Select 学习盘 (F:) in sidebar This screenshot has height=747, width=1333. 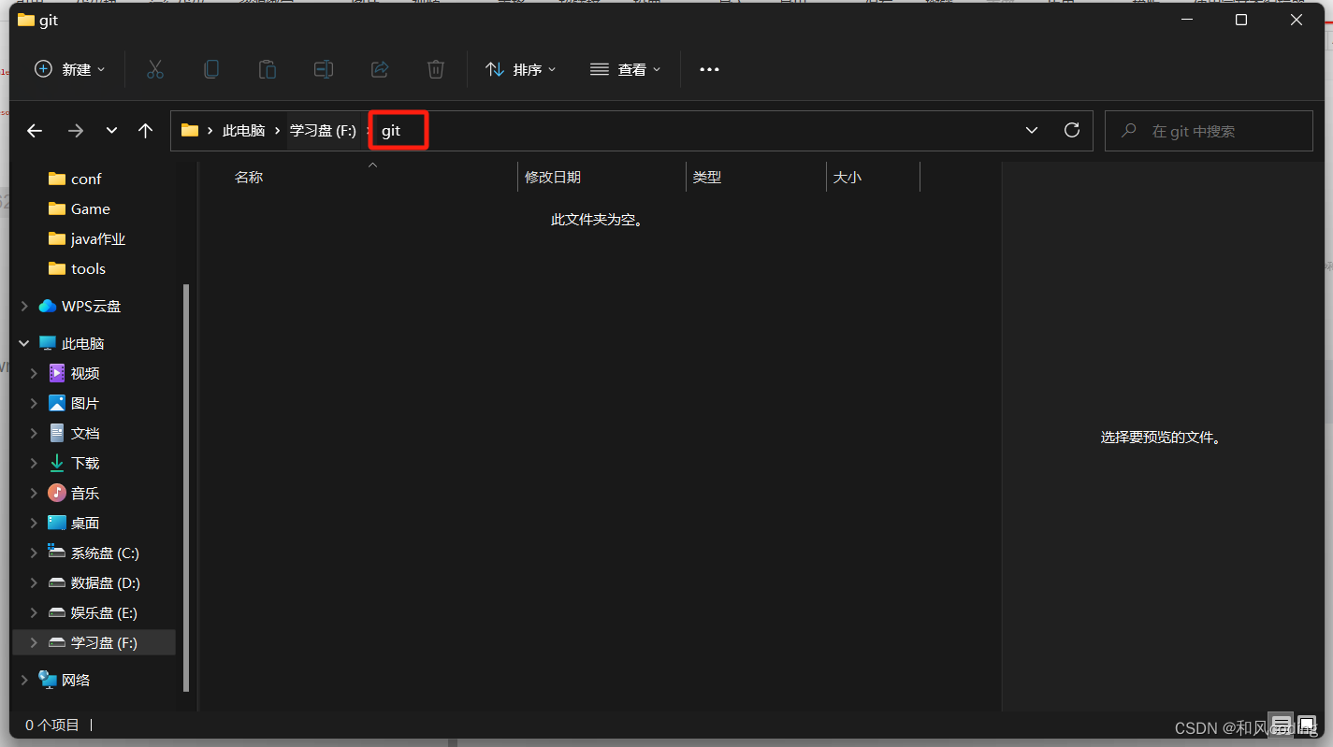(x=104, y=642)
